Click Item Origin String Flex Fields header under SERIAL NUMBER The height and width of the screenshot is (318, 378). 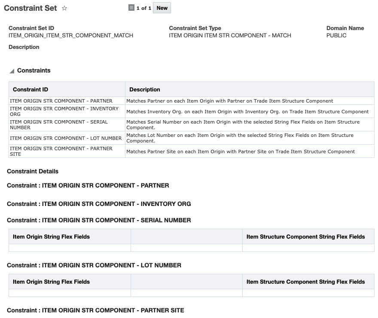pos(52,236)
